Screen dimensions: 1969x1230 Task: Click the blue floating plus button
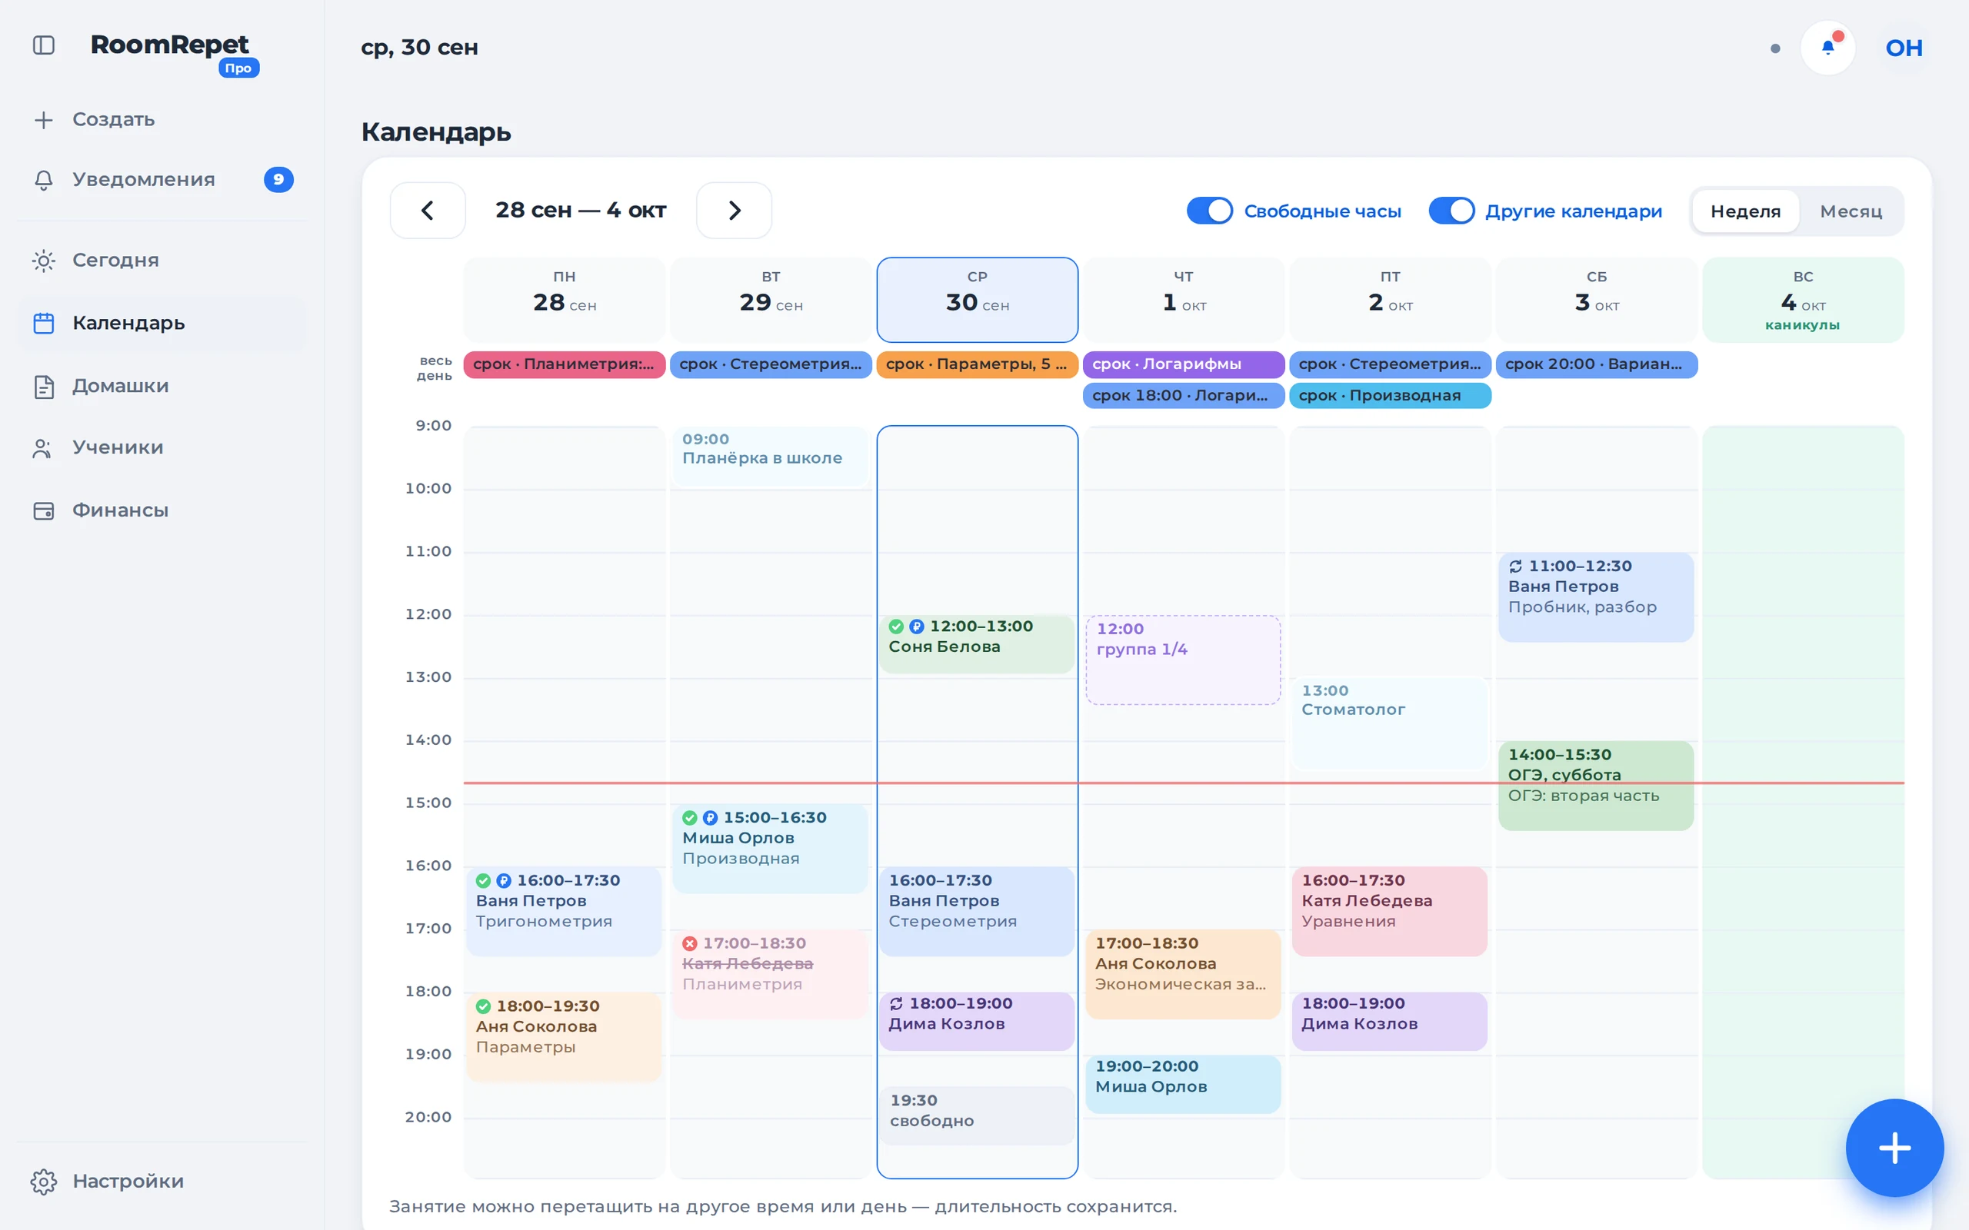click(x=1894, y=1148)
